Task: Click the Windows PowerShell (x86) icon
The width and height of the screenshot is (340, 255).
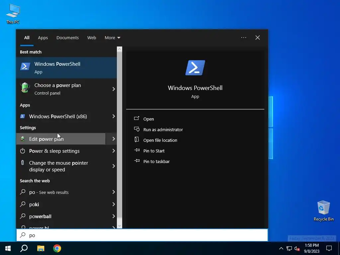Action: pyautogui.click(x=23, y=117)
